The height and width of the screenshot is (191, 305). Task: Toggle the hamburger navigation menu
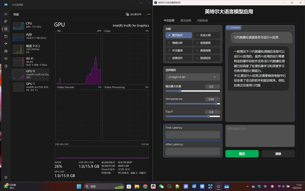tap(6, 14)
